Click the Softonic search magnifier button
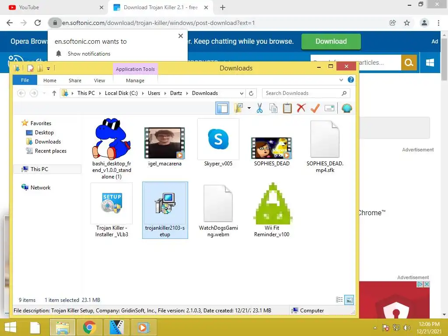Viewport: 448px width, 336px height. tap(409, 62)
